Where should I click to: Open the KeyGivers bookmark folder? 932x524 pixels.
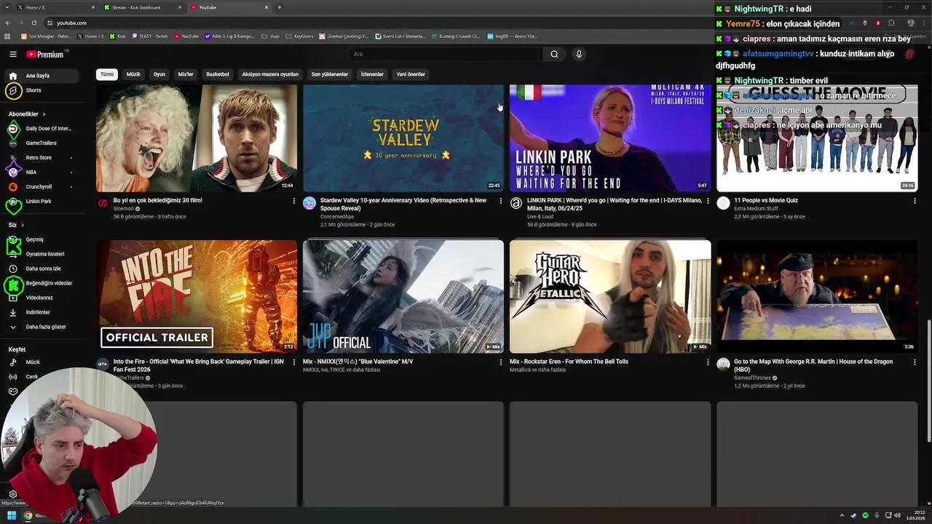[299, 36]
